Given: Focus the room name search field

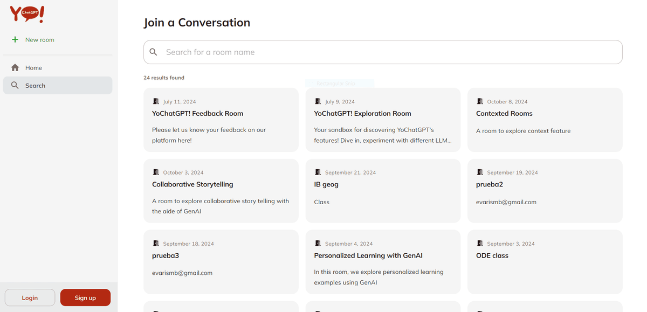Looking at the screenshot, I should (x=388, y=52).
